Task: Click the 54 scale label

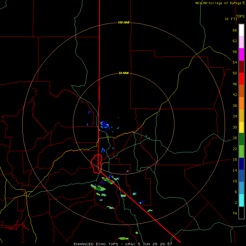Action: click(235, 62)
